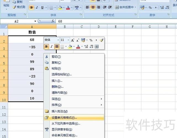Click format painter brush in mini toolbar

(101, 40)
